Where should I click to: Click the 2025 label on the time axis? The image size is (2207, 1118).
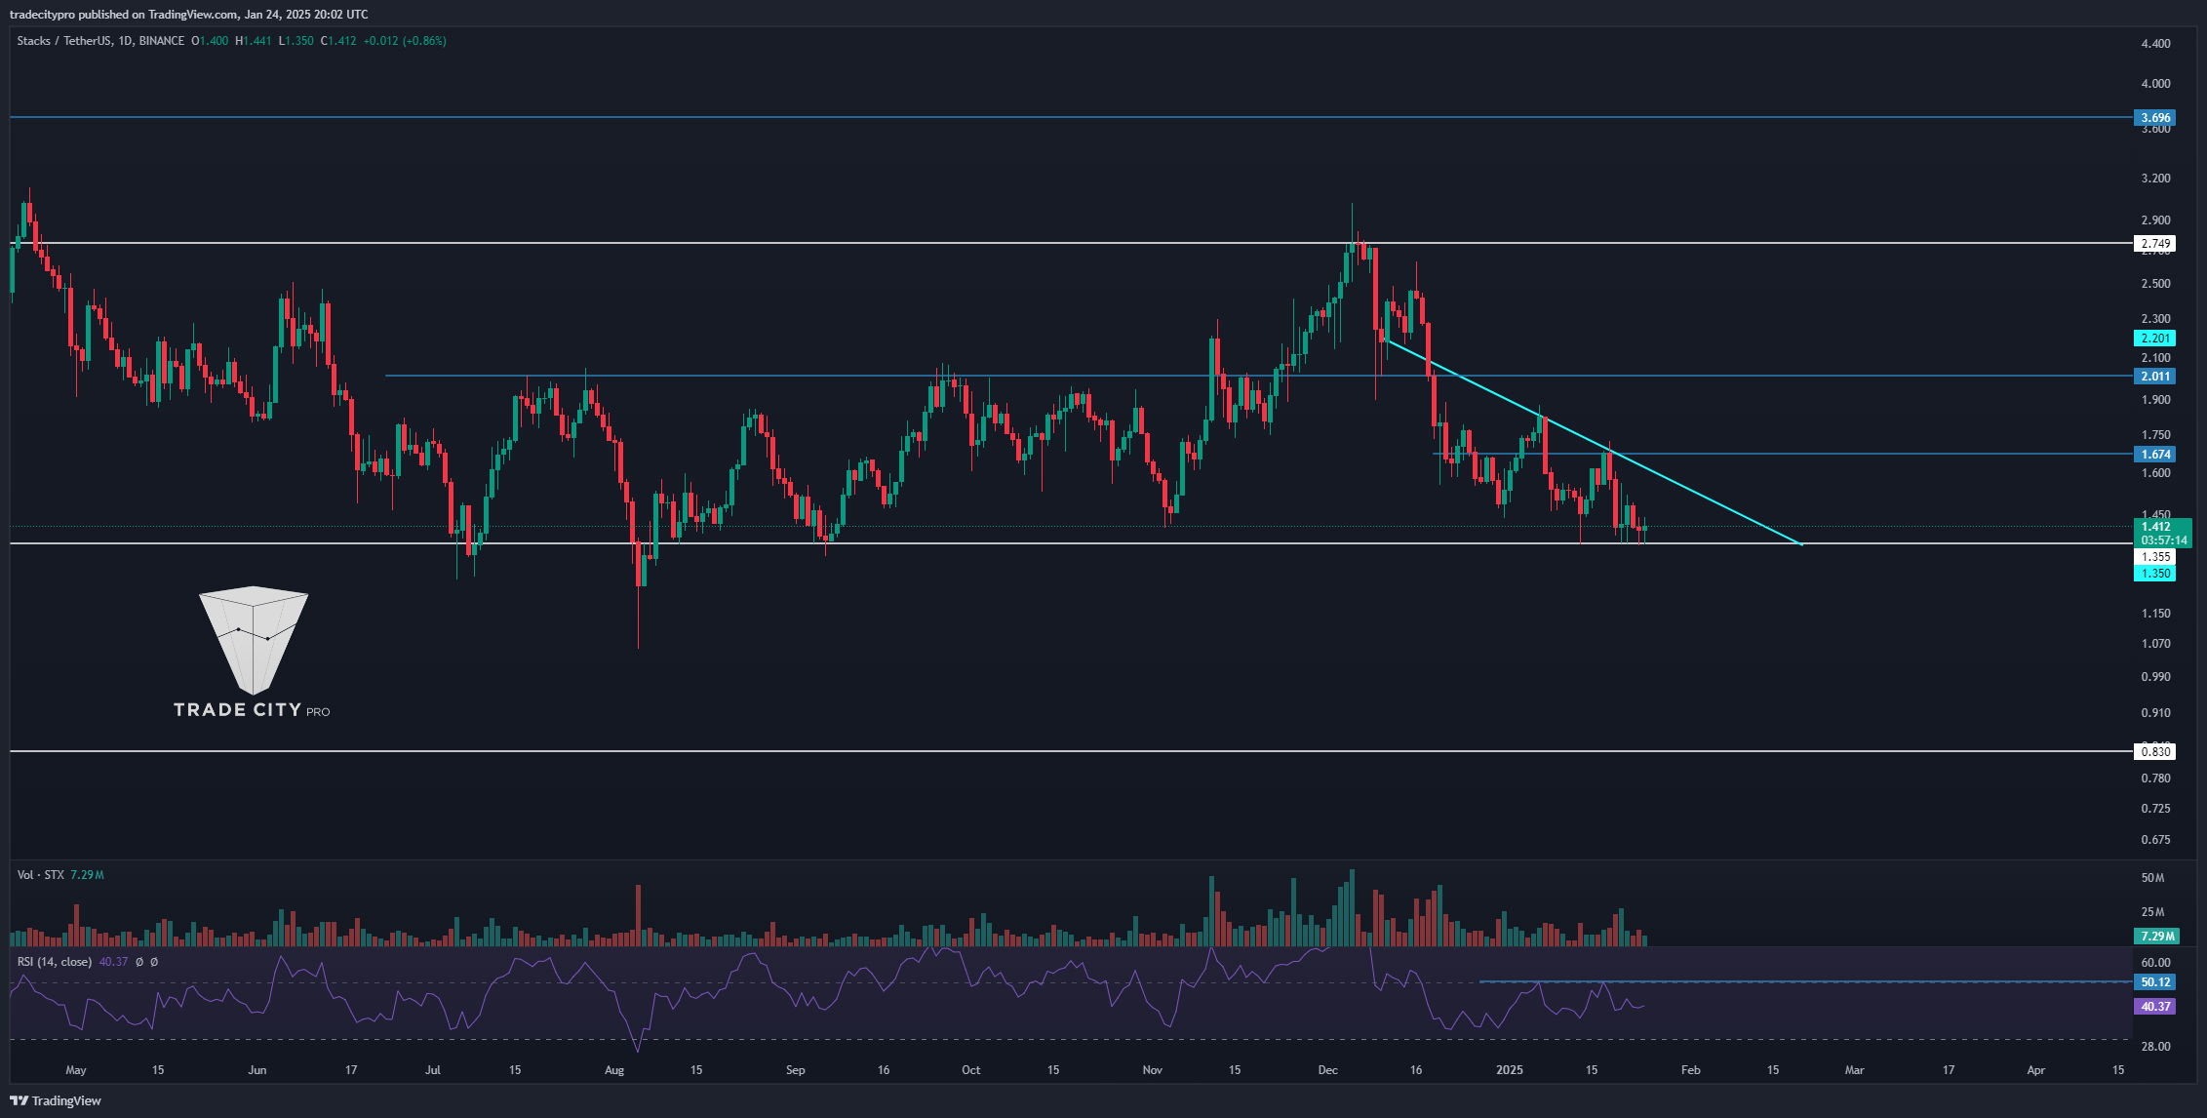1509,1070
